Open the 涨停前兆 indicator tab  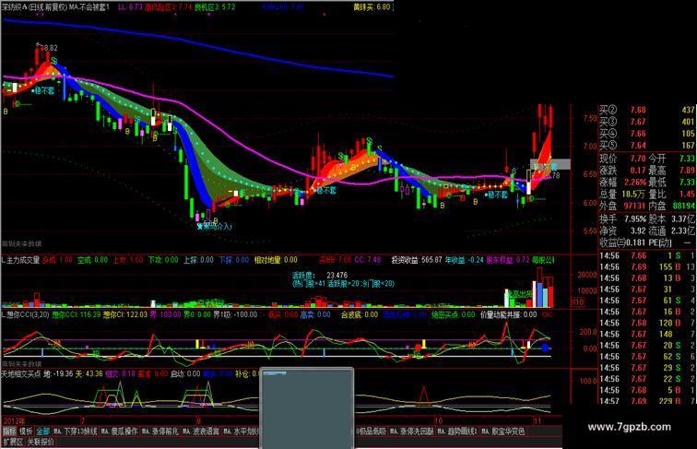click(x=160, y=431)
